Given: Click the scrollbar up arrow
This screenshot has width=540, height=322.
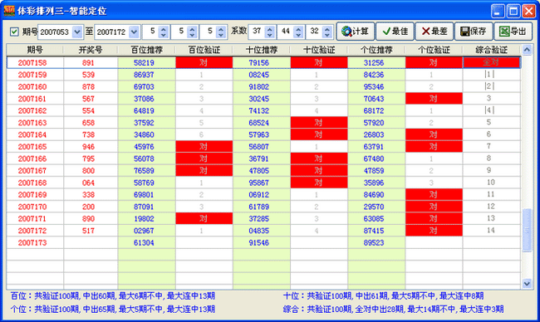Looking at the screenshot, I should click(x=527, y=51).
